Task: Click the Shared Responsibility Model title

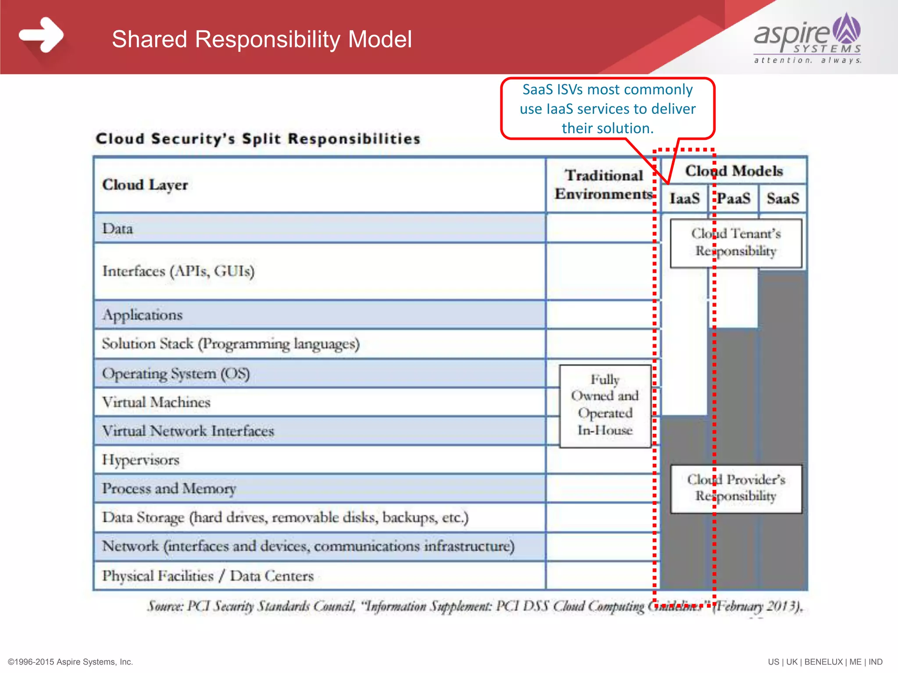Action: pos(262,39)
